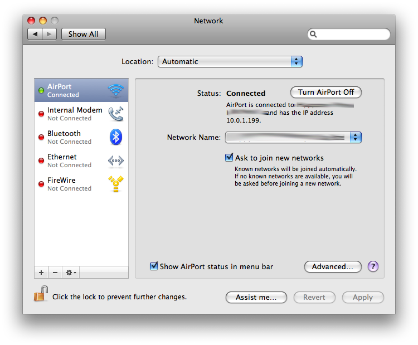Click in the search field

click(349, 34)
